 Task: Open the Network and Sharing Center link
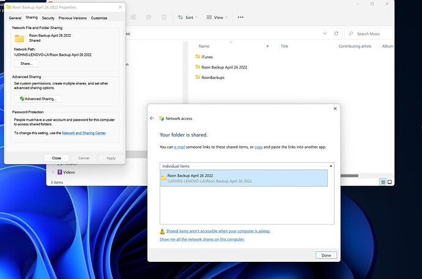[84, 133]
